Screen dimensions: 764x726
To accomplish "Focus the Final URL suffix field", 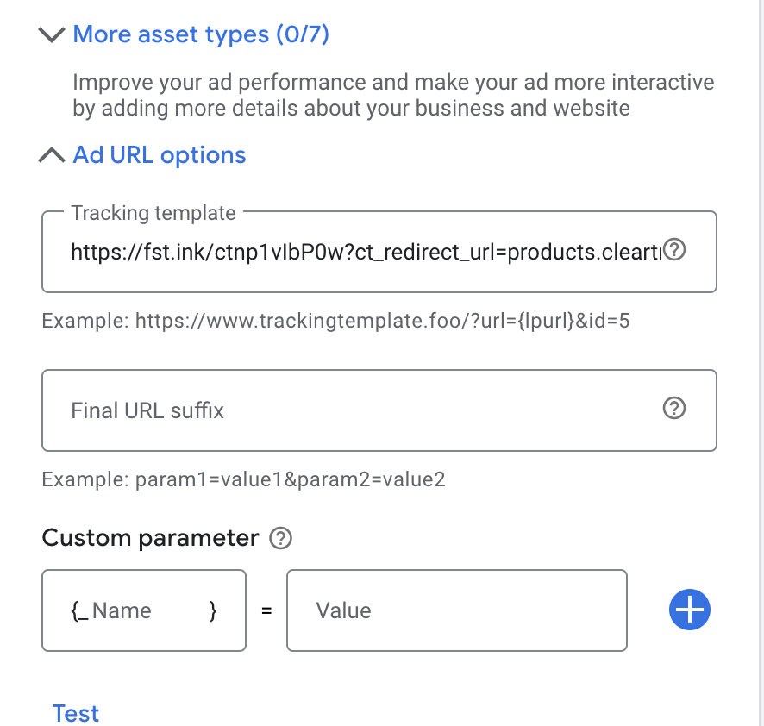I will click(x=379, y=410).
